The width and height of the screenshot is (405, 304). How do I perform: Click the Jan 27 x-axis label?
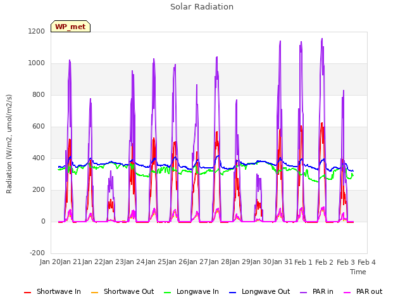coord(198,262)
